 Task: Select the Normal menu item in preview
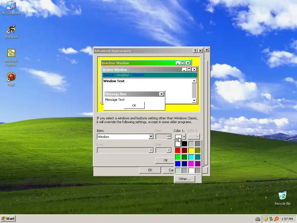[109, 75]
